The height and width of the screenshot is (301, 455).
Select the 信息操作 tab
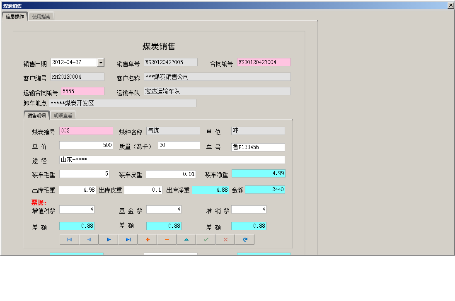click(14, 16)
